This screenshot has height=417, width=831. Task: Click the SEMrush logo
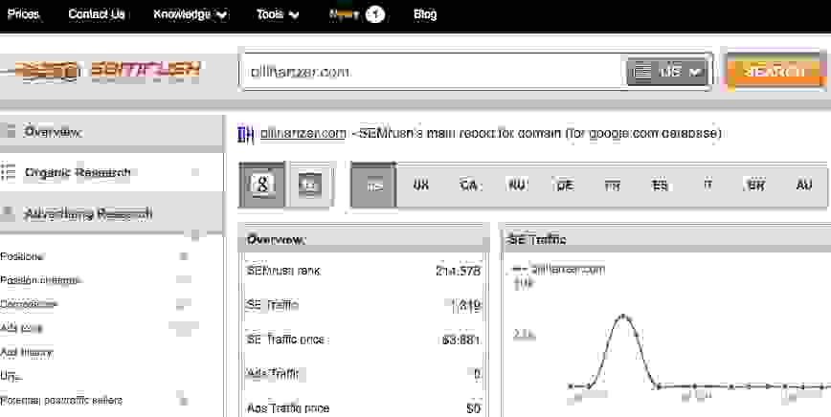point(108,70)
